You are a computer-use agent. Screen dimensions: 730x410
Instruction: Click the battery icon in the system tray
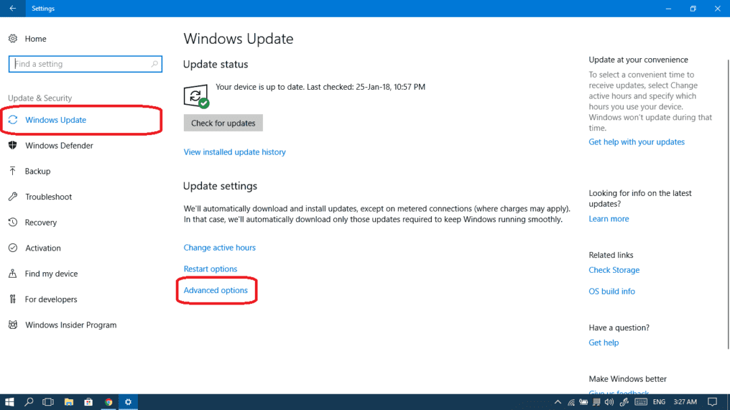(x=583, y=402)
